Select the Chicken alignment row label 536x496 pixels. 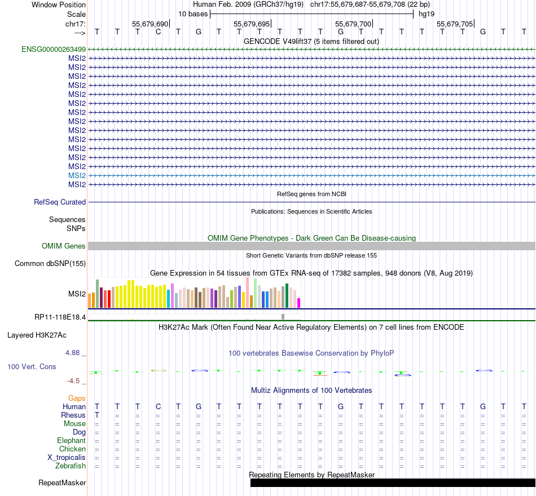tap(72, 449)
